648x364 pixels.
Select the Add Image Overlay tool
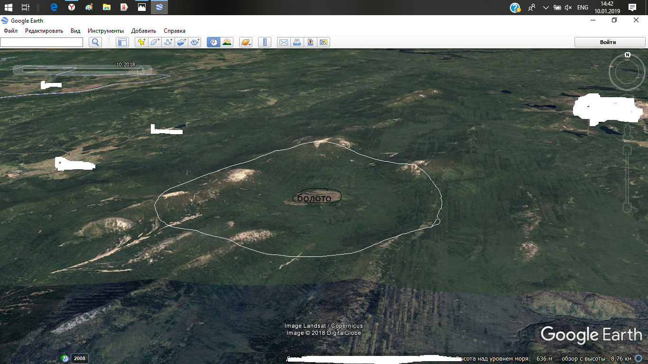pos(181,42)
